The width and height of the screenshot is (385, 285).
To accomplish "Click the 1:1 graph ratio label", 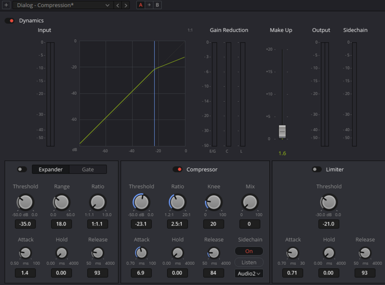I will click(190, 30).
